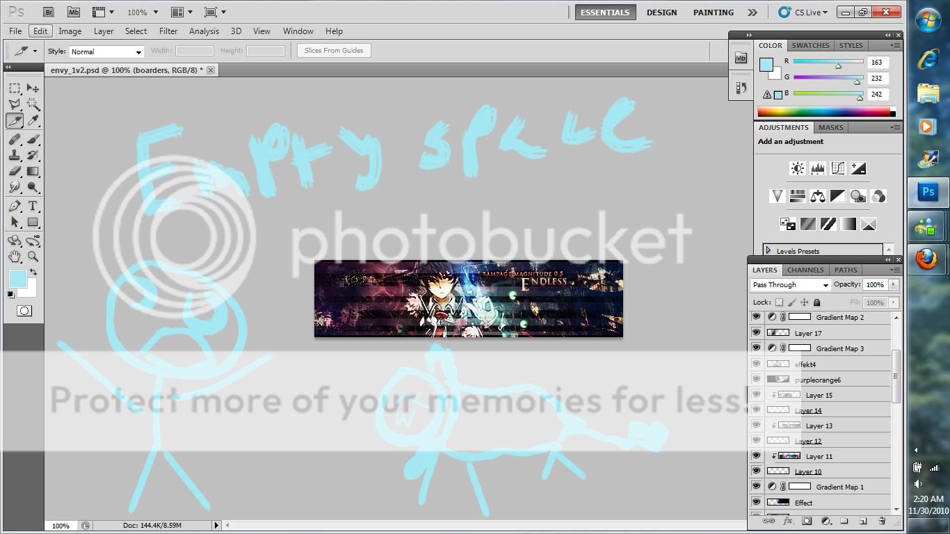Switch to the Design workspace
This screenshot has width=950, height=534.
tap(661, 13)
